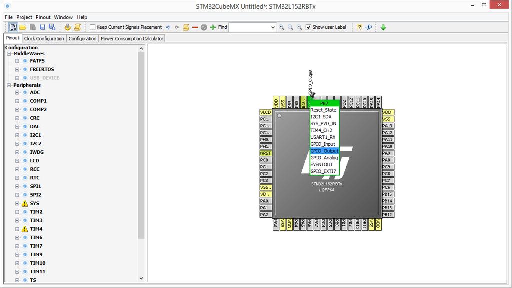
Task: Uncheck the Show user Label checkbox
Action: point(308,27)
